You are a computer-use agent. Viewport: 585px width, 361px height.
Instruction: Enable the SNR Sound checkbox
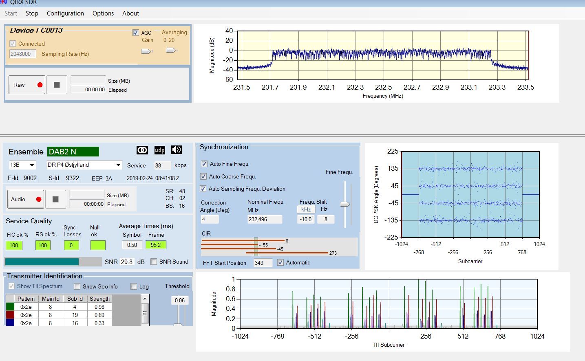154,262
